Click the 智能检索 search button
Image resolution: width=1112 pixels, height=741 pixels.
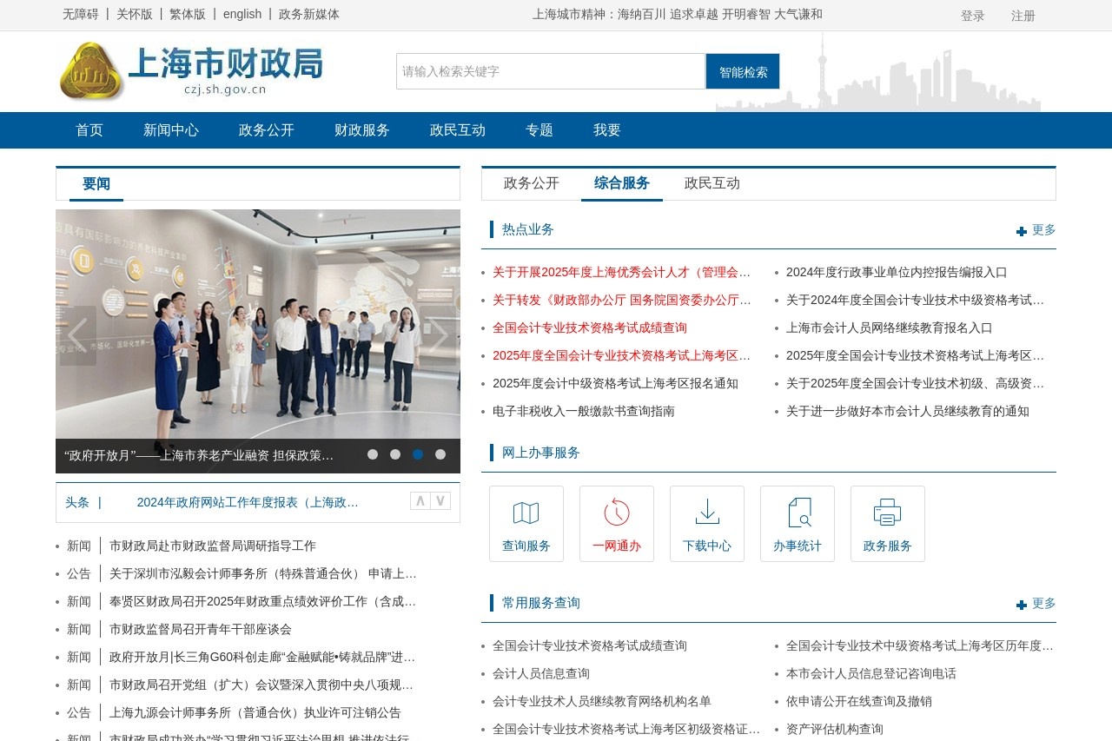(x=743, y=71)
